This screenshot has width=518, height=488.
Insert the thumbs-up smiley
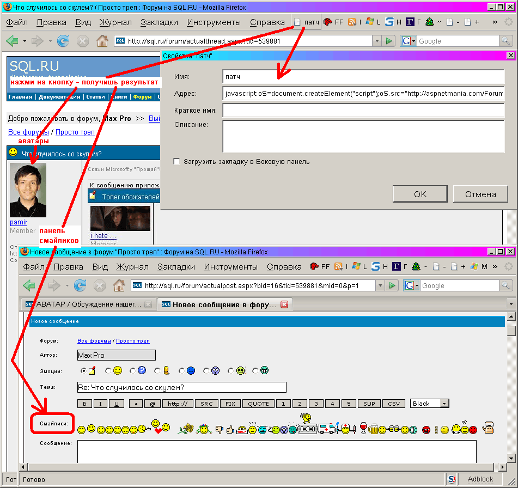(x=230, y=430)
